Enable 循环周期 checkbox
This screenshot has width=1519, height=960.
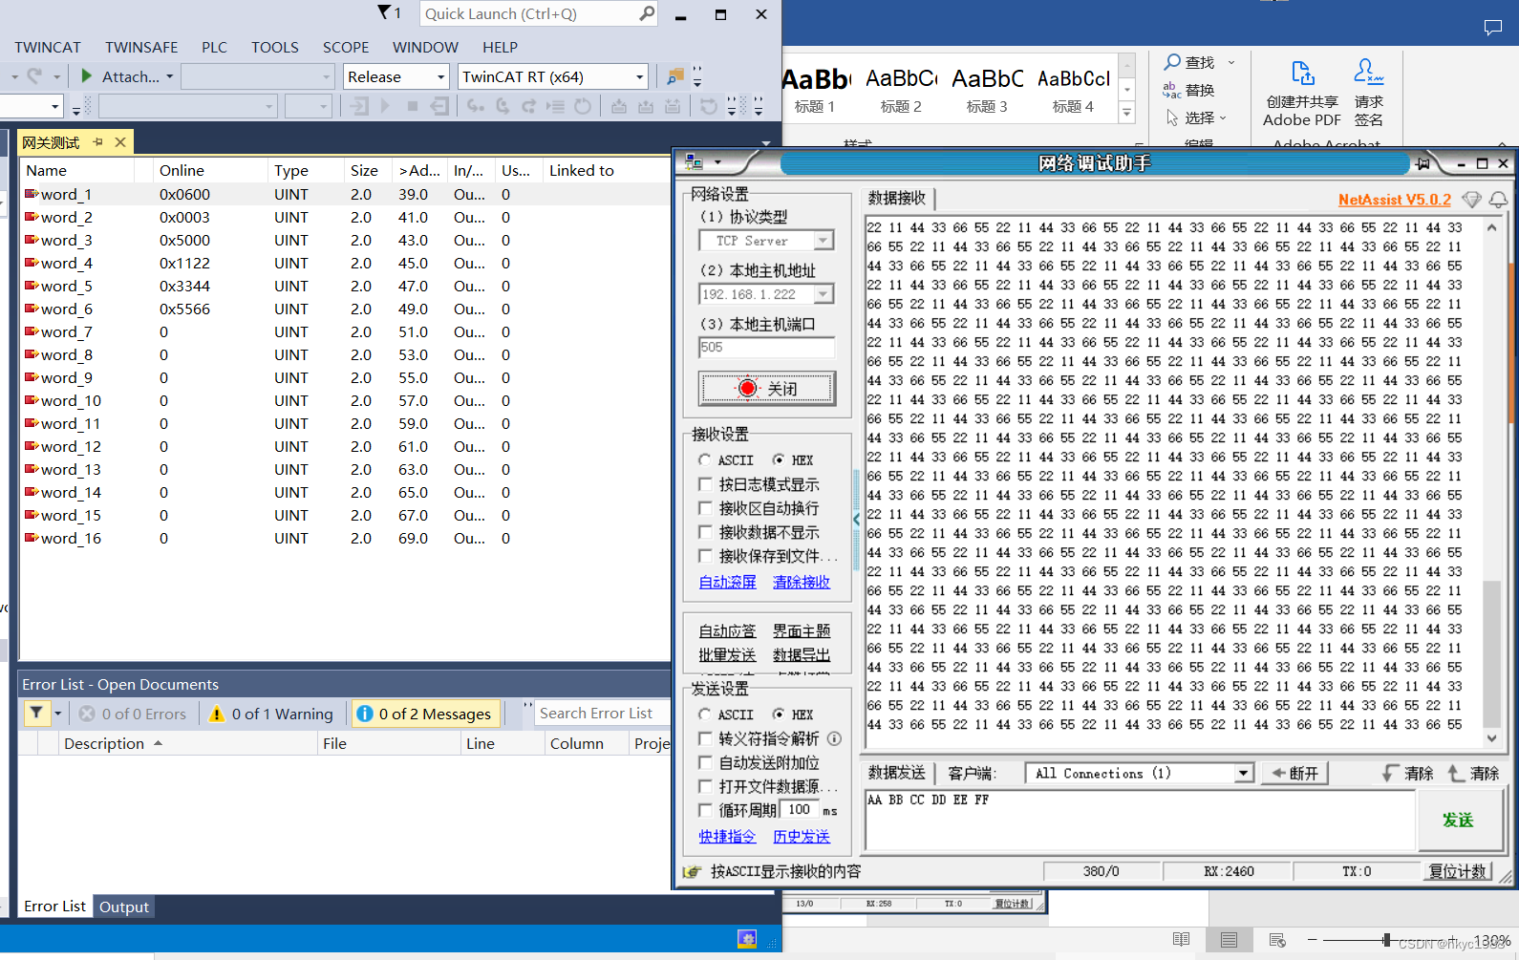coord(705,810)
